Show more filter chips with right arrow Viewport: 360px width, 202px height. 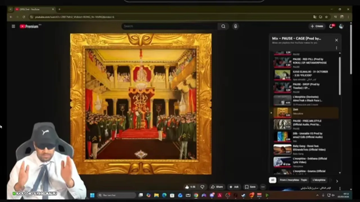(x=337, y=181)
